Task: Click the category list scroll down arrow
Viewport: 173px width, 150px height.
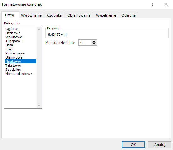Action: click(39, 106)
